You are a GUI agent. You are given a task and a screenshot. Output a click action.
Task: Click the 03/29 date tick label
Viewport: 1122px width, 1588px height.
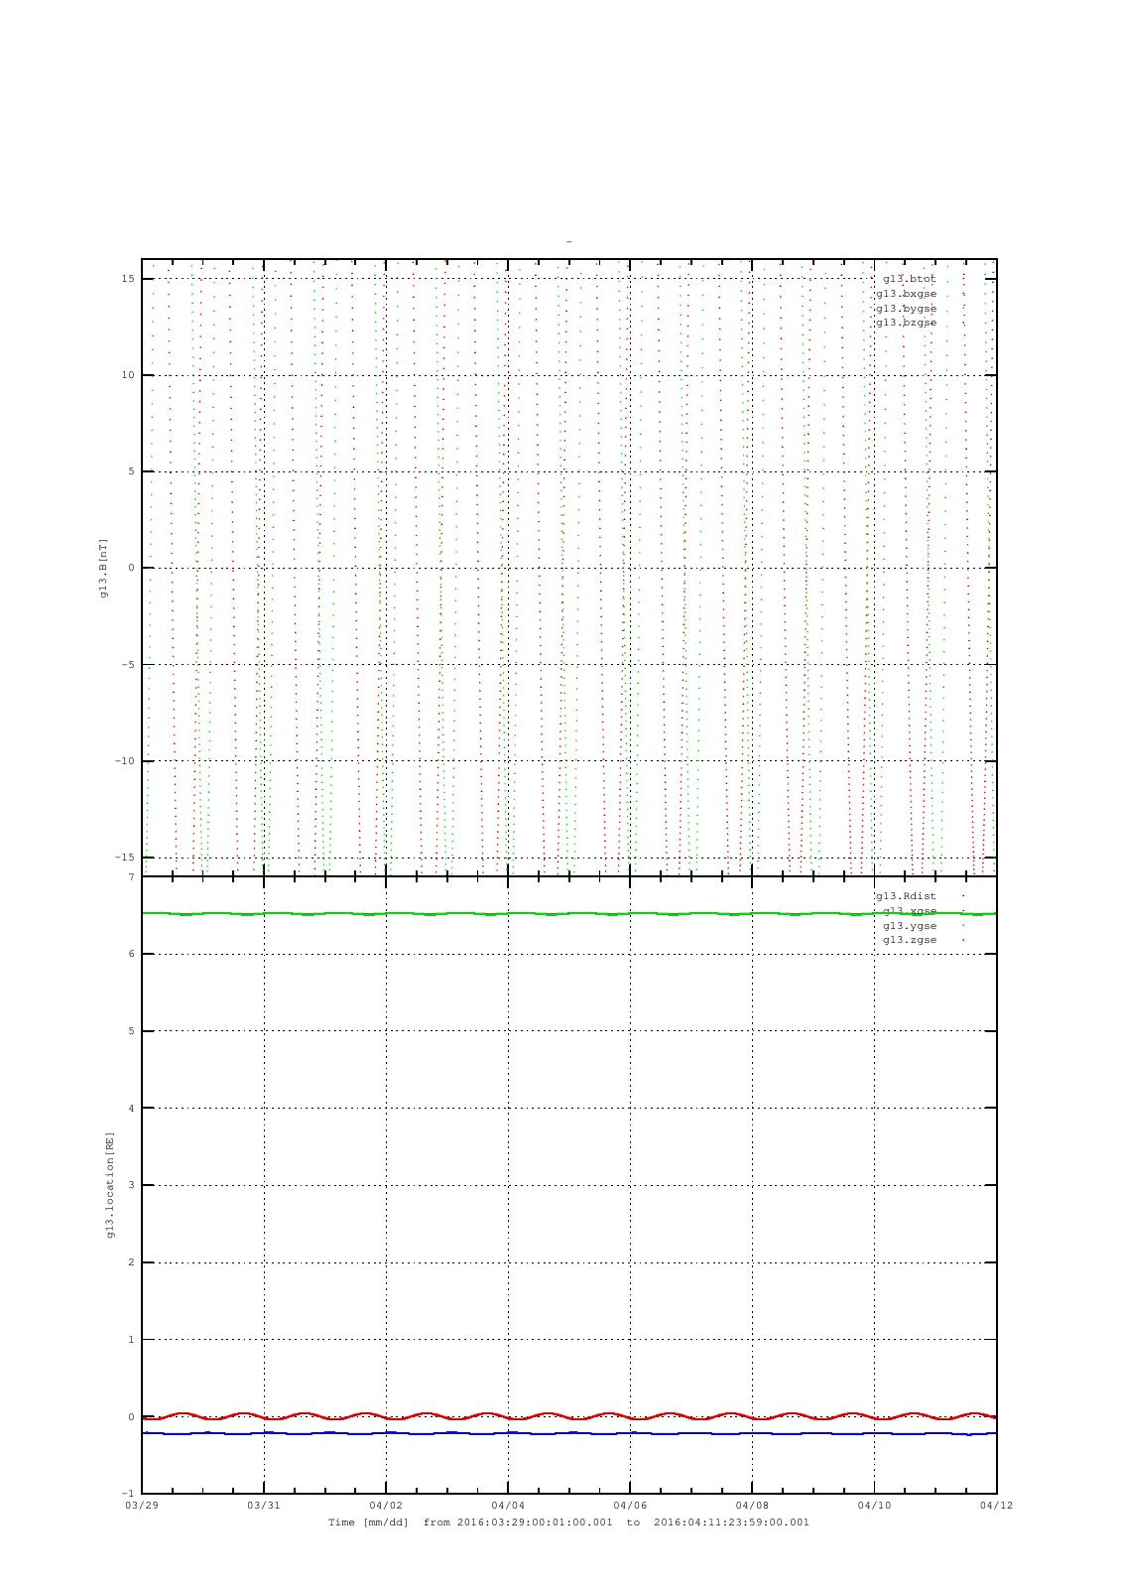coord(142,1505)
